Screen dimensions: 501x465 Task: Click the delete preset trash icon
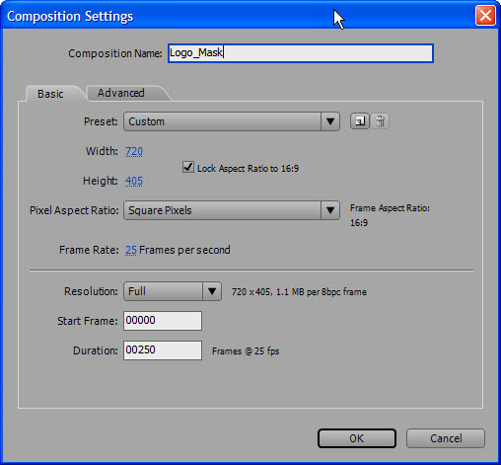380,121
